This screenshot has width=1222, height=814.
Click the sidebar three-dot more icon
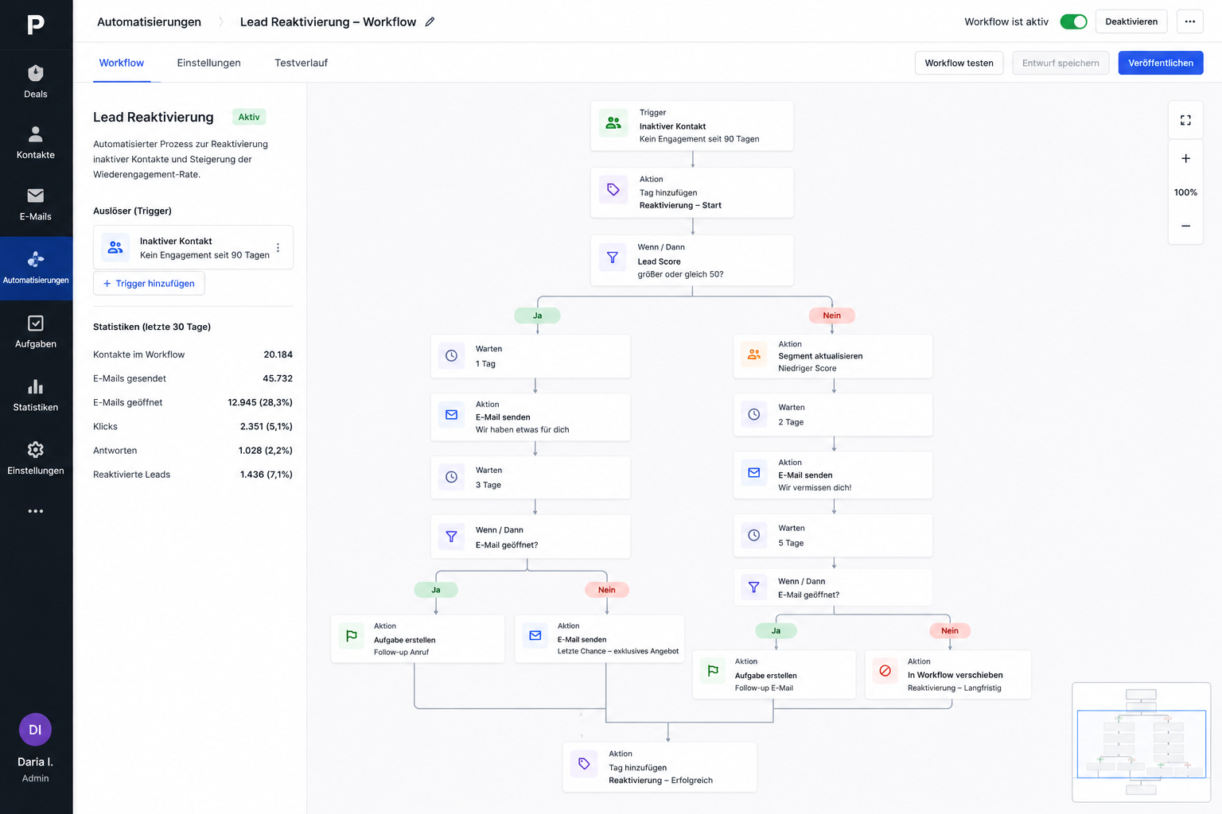pos(36,511)
